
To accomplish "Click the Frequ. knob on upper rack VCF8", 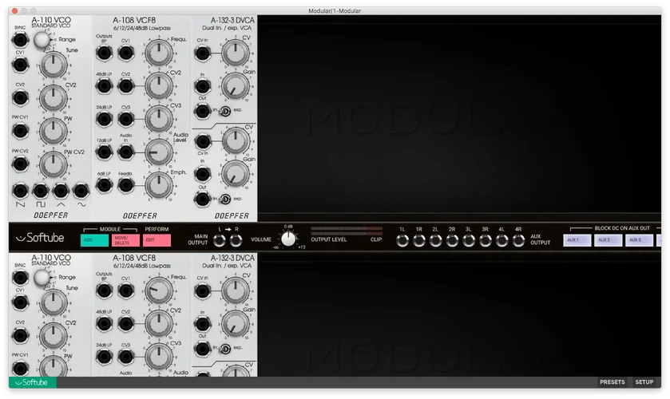I will (159, 53).
